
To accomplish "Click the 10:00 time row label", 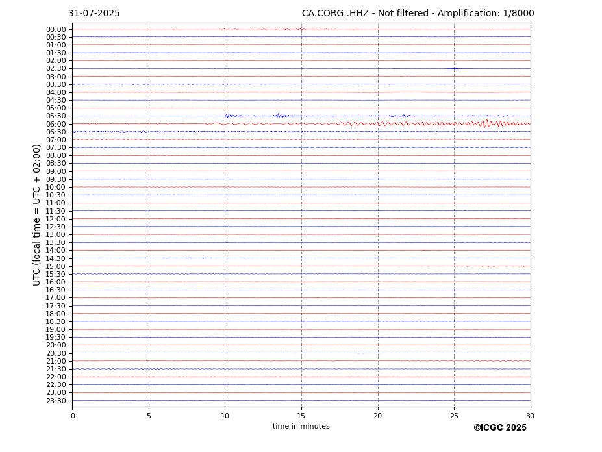I will 56,188.
